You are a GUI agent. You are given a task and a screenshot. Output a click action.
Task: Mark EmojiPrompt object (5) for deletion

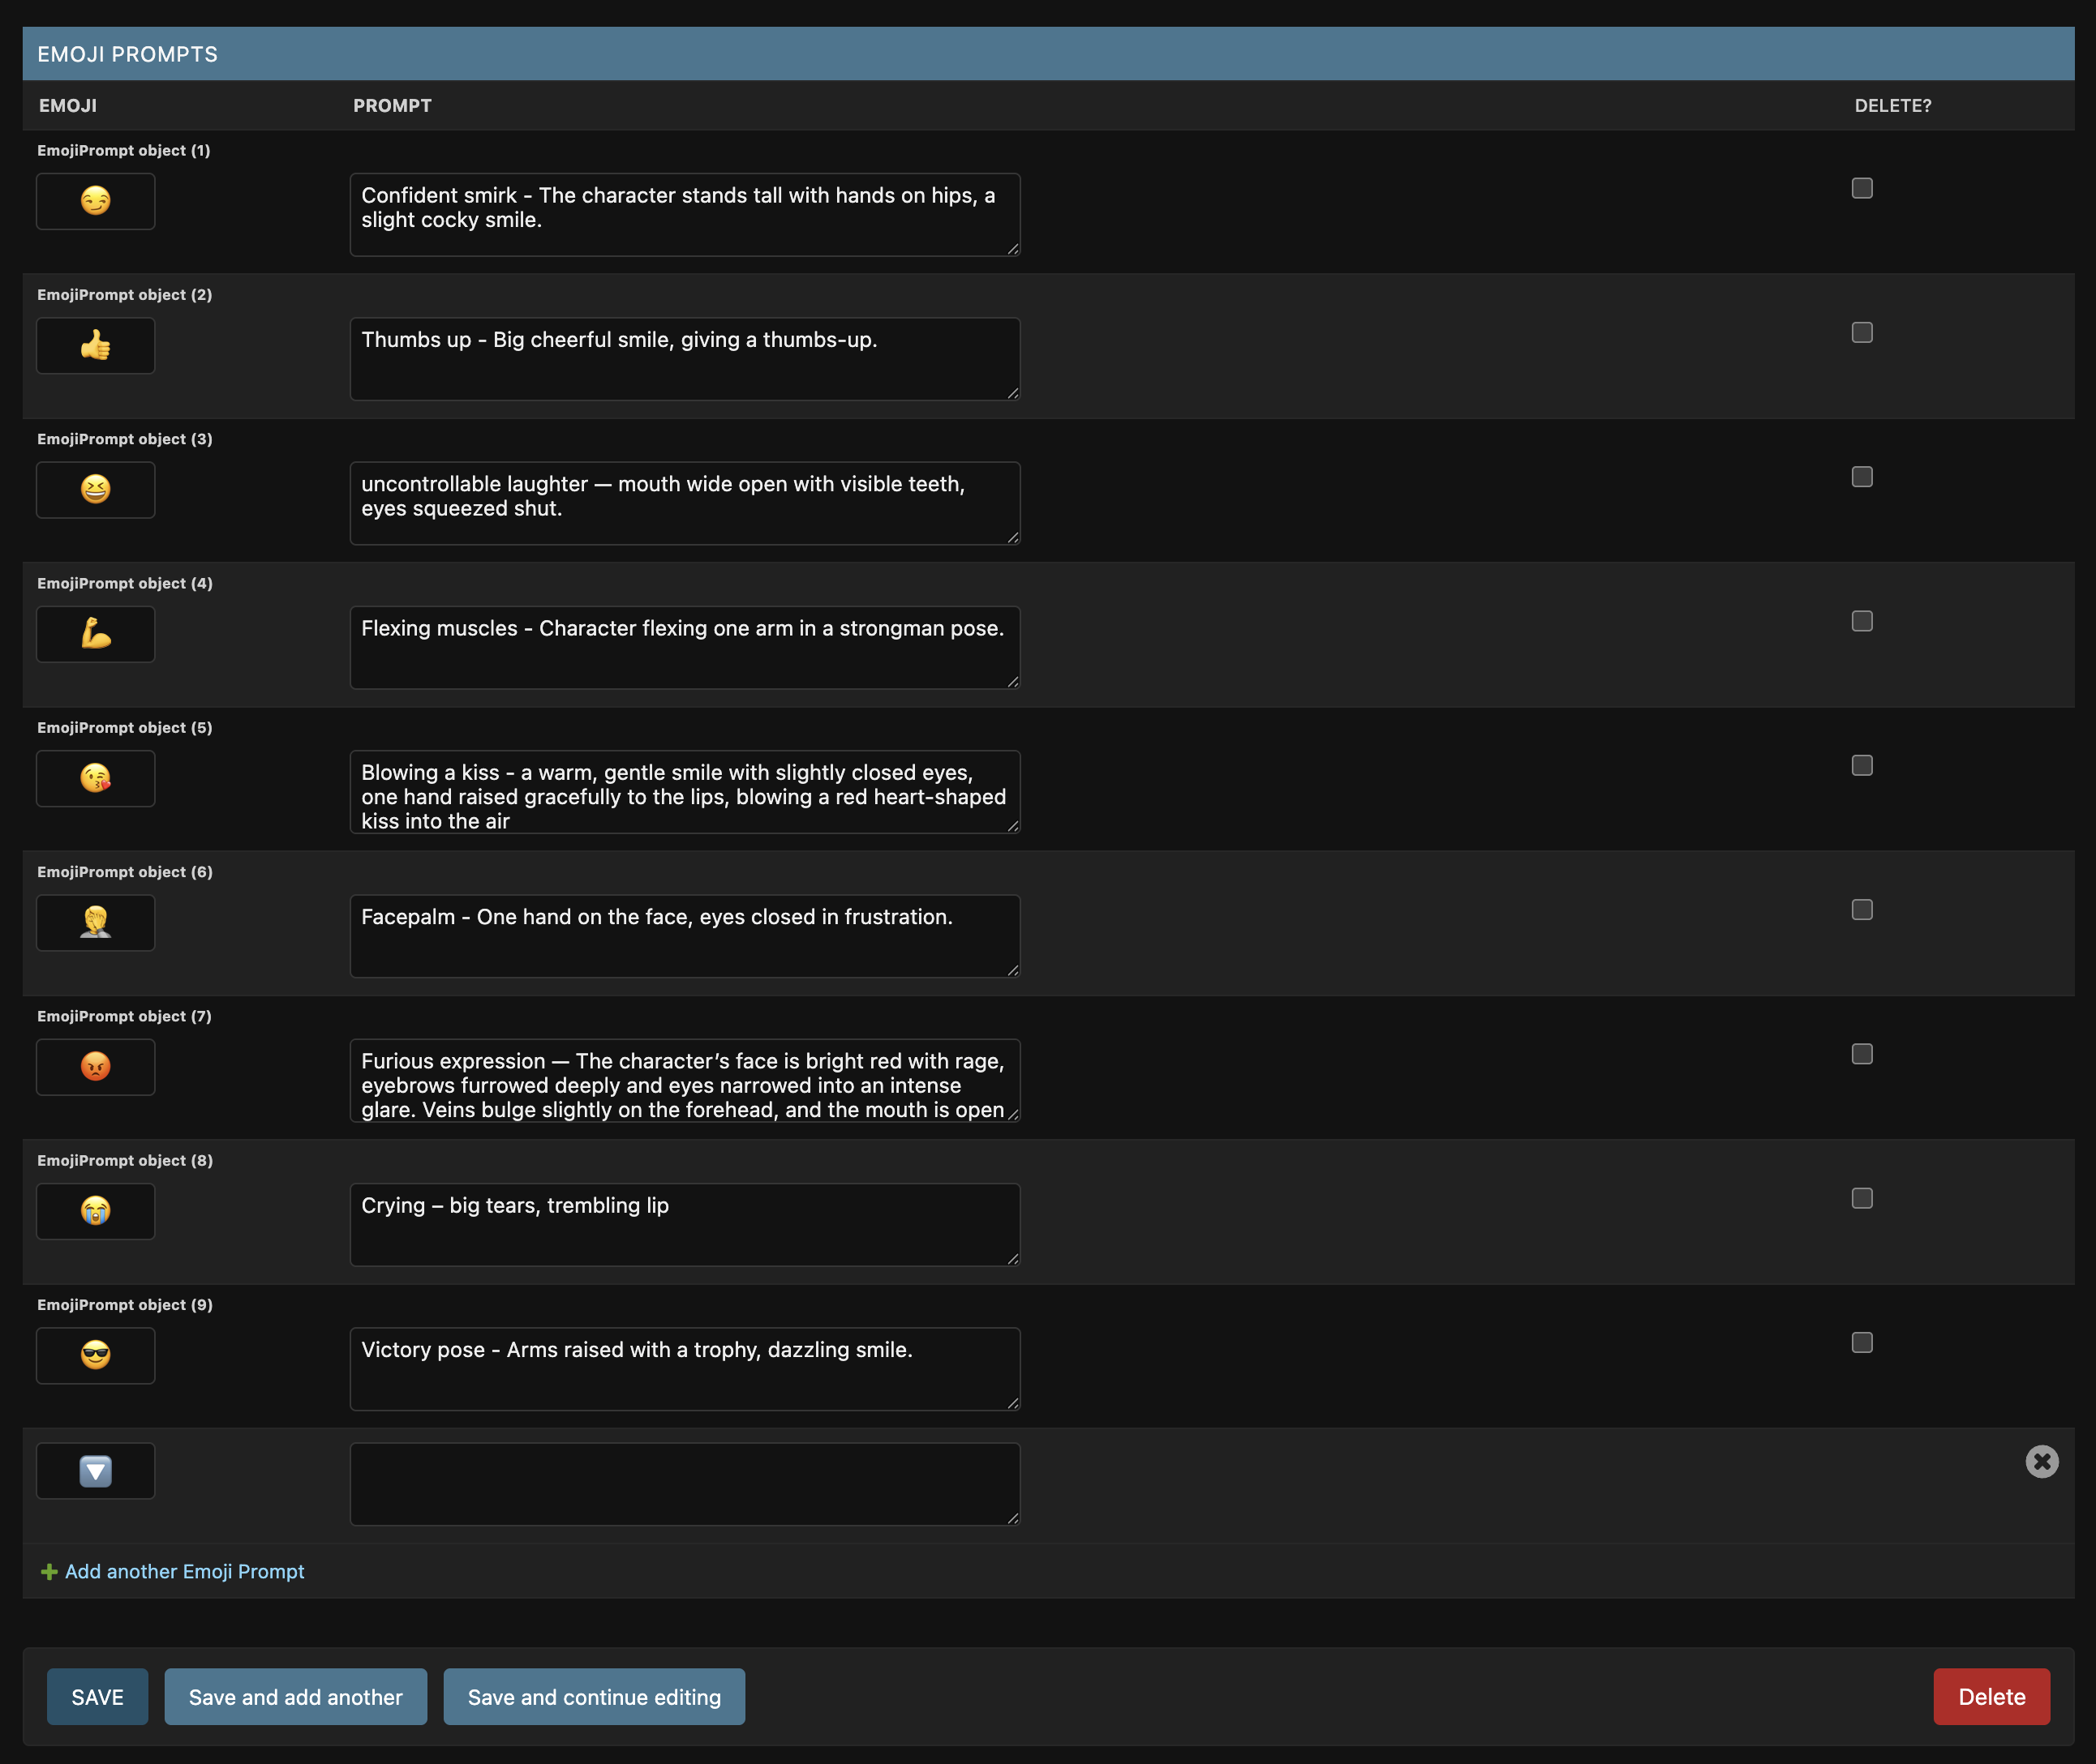[x=1861, y=765]
